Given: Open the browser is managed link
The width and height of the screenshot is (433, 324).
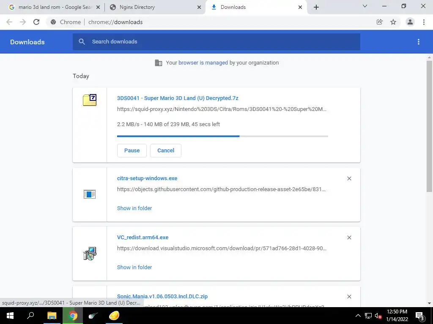Looking at the screenshot, I should coord(203,62).
